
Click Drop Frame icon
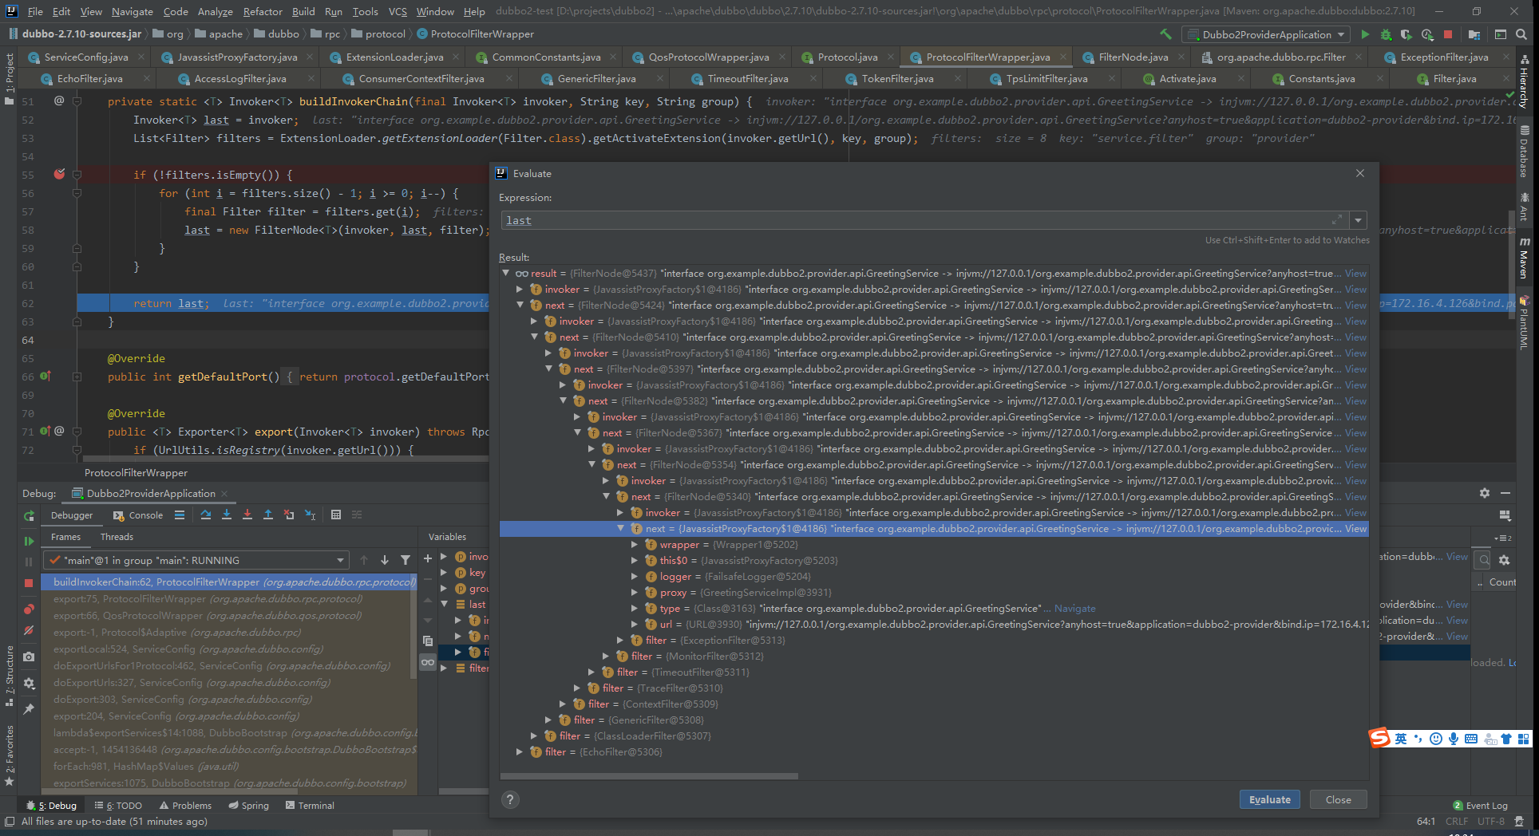click(x=289, y=515)
